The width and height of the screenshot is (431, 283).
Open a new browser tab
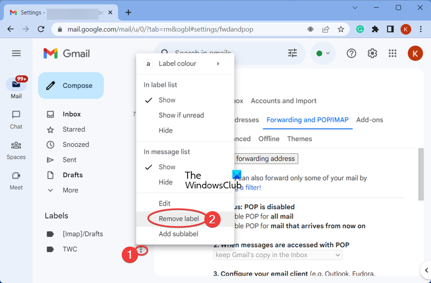click(128, 12)
